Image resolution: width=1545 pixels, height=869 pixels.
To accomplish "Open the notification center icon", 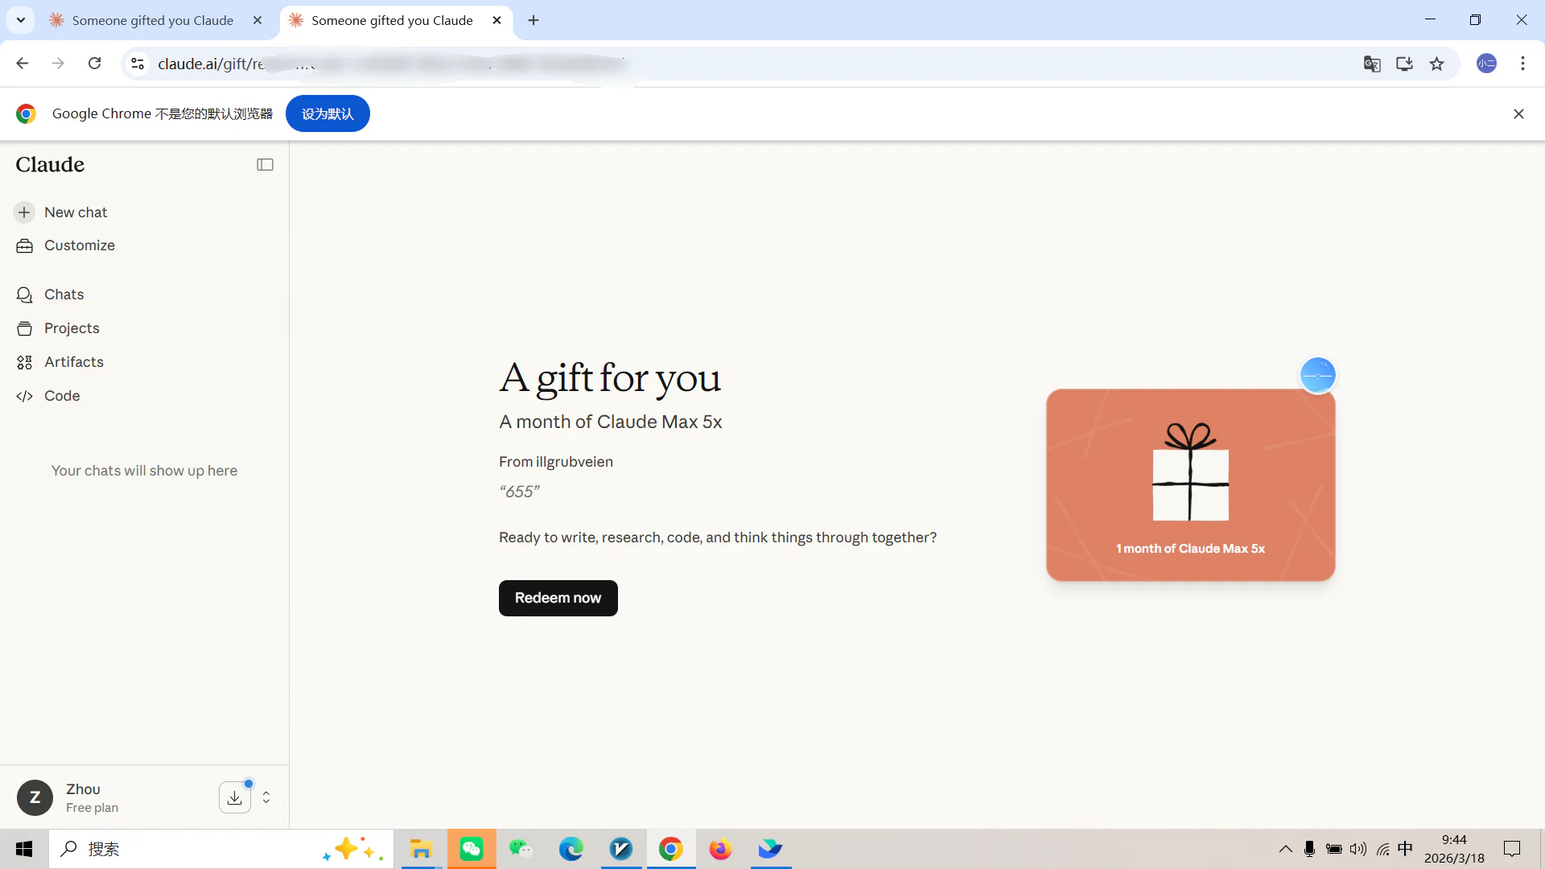I will pyautogui.click(x=1512, y=849).
